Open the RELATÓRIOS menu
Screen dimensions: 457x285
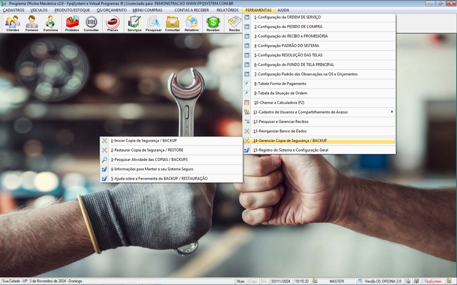[x=227, y=10]
